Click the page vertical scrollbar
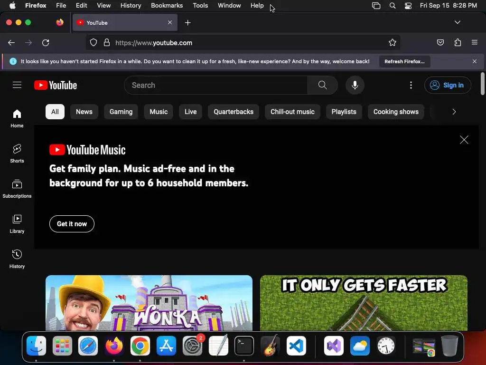The height and width of the screenshot is (365, 486). pyautogui.click(x=482, y=84)
